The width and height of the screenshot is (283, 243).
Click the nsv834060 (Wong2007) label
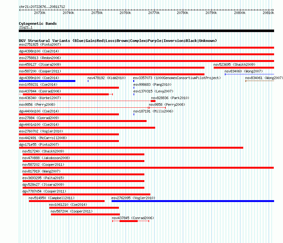click(x=244, y=71)
